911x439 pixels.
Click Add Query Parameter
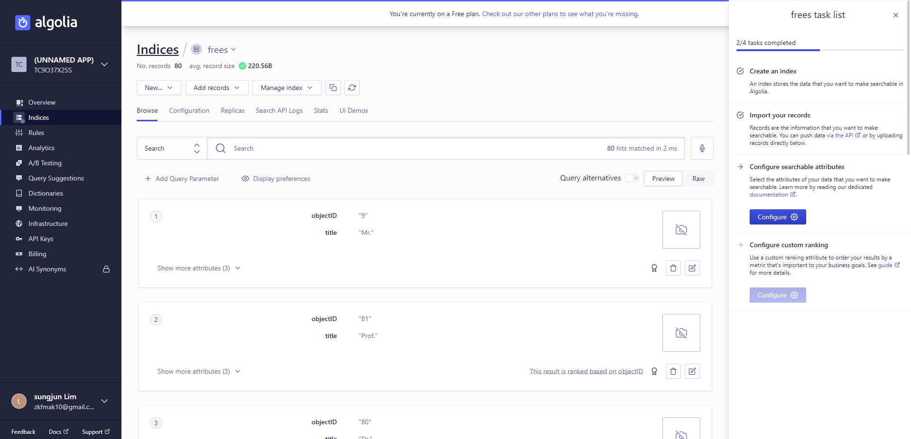coord(182,179)
